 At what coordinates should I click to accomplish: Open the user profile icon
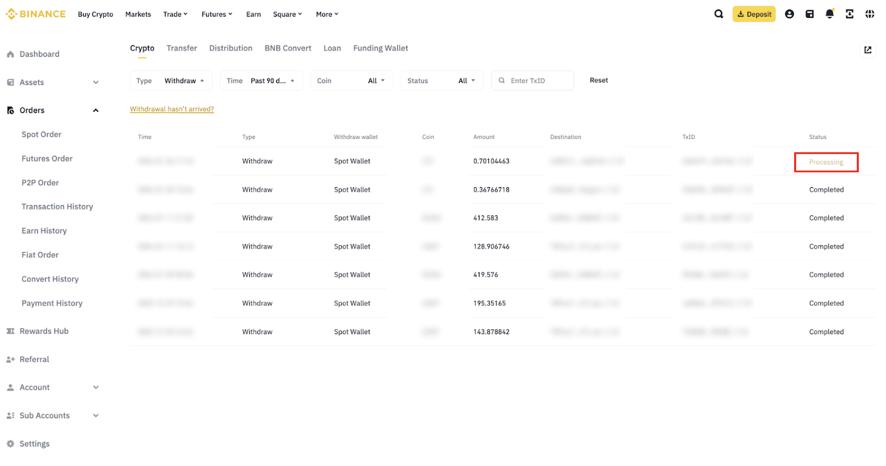coord(790,14)
